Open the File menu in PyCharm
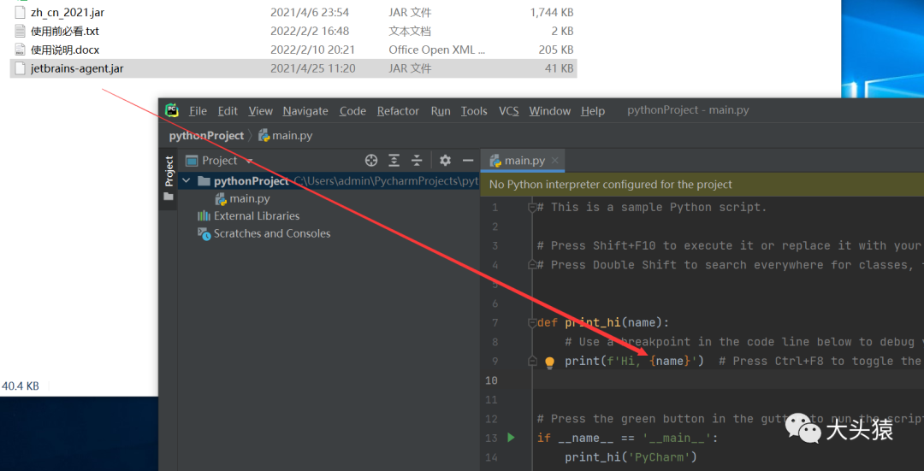This screenshot has width=924, height=471. (198, 110)
